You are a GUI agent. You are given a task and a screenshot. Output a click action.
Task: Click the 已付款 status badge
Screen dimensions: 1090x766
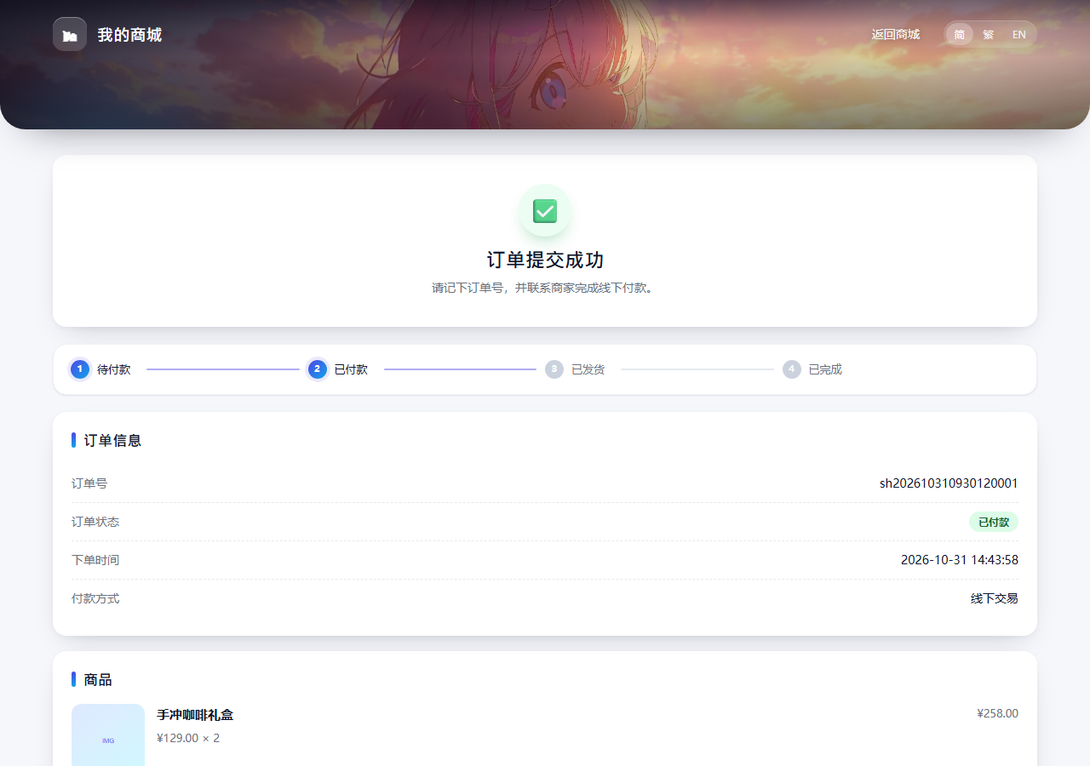pos(994,522)
